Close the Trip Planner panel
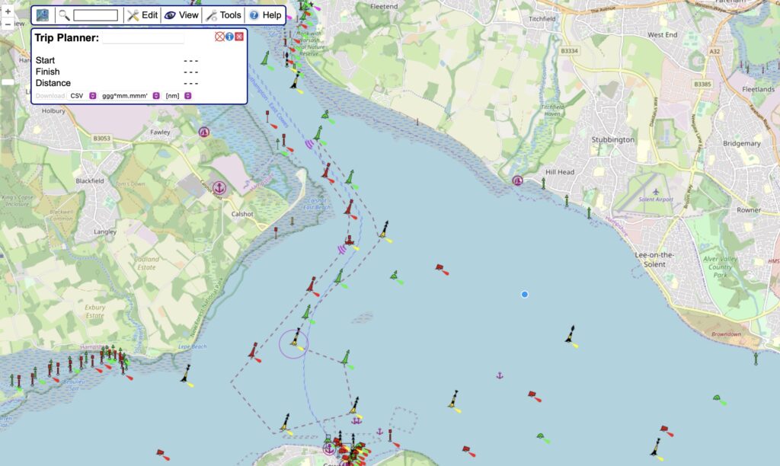Screen dimensions: 780x466 (x=239, y=37)
